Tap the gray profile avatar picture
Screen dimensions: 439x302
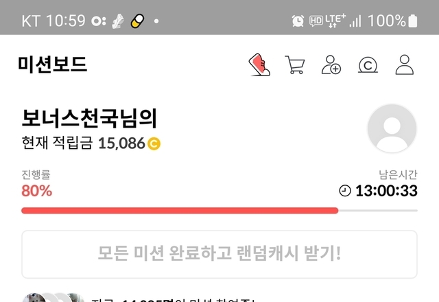coord(392,128)
